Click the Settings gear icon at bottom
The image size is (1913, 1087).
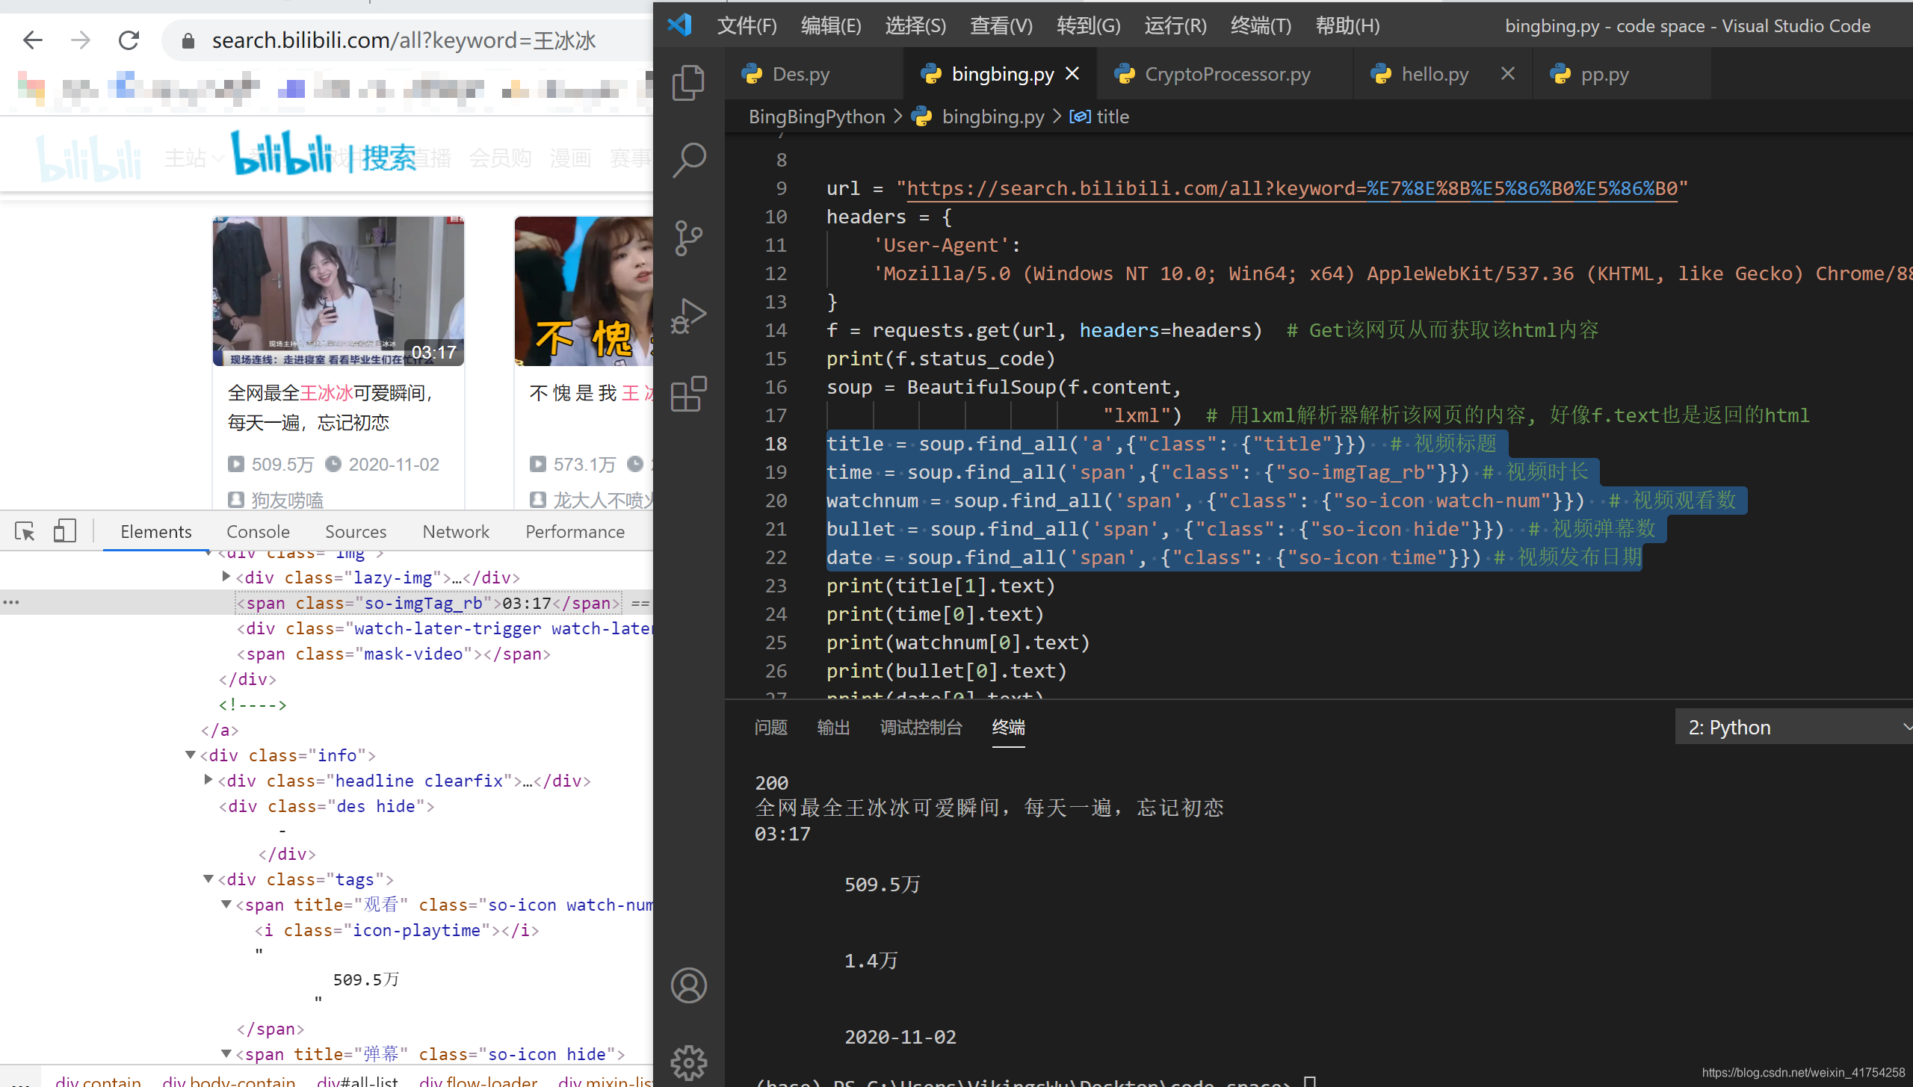pos(688,1063)
